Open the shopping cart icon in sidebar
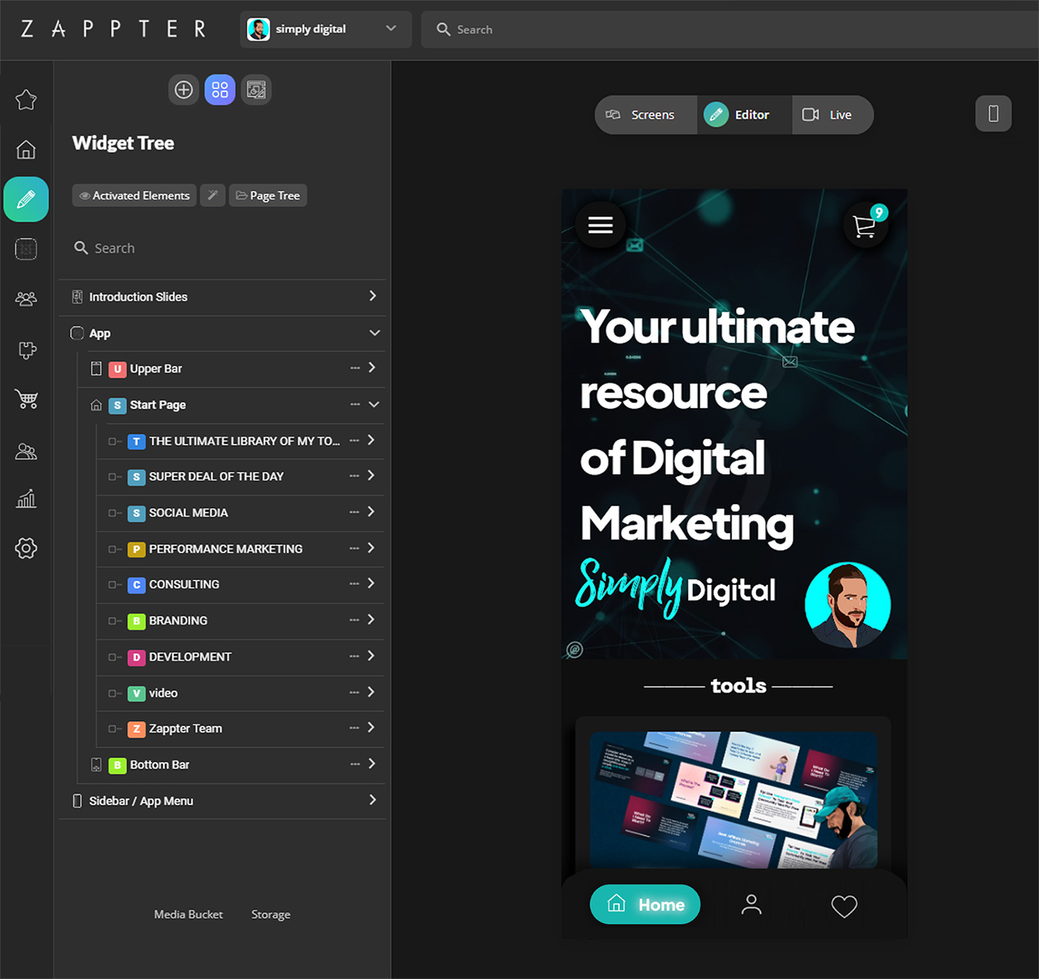This screenshot has width=1039, height=979. point(26,399)
